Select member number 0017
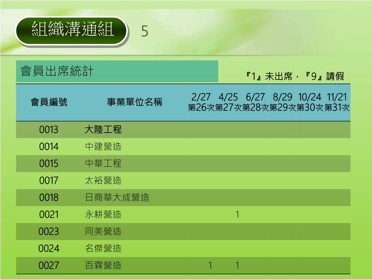Screen dimensions: 372x279 49,181
